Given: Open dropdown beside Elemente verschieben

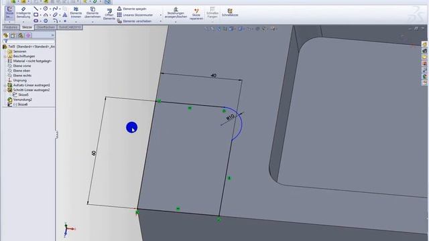Looking at the screenshot, I should coord(161,21).
